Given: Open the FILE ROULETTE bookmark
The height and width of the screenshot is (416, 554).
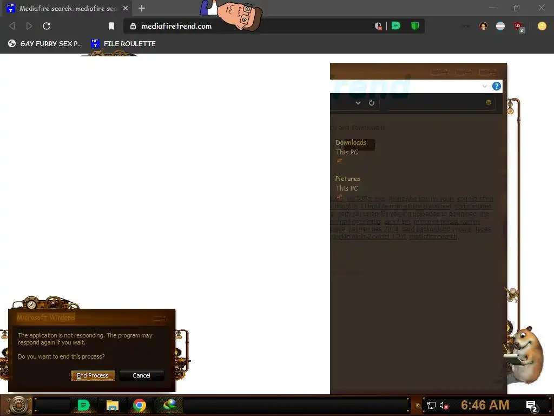Looking at the screenshot, I should tap(123, 43).
